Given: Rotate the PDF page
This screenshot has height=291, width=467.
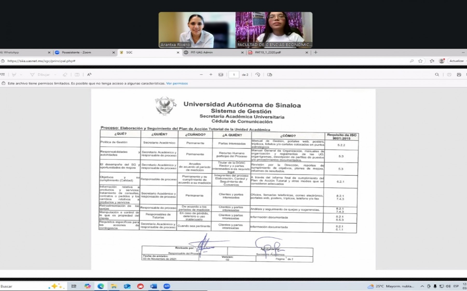Looking at the screenshot, I should tap(258, 75).
